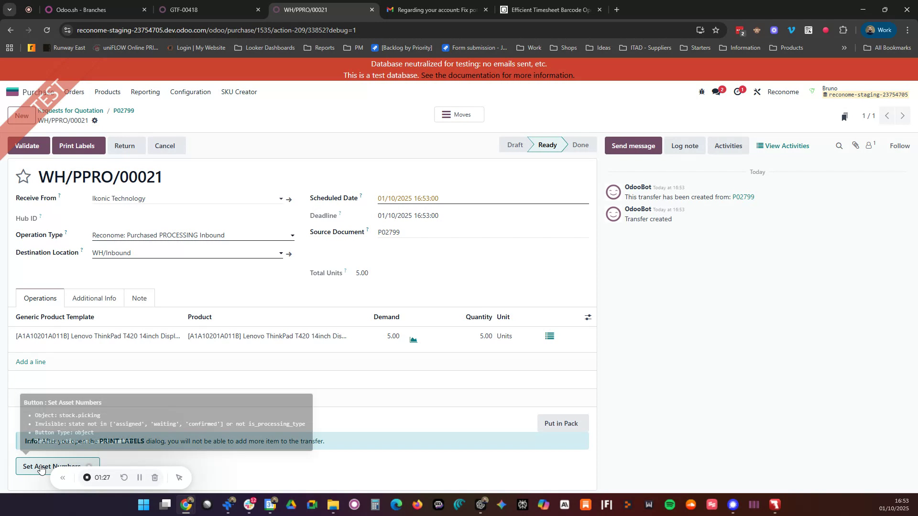View attachments via the paperclip icon

point(856,145)
